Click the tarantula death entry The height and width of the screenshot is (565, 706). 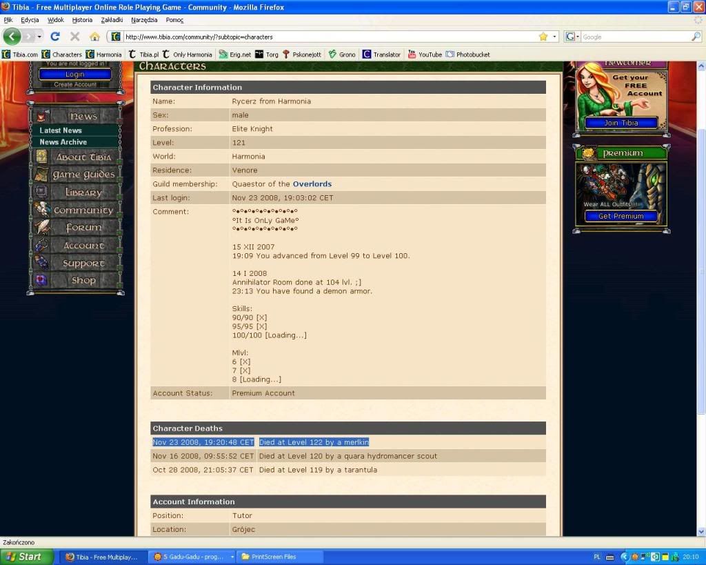(348, 470)
